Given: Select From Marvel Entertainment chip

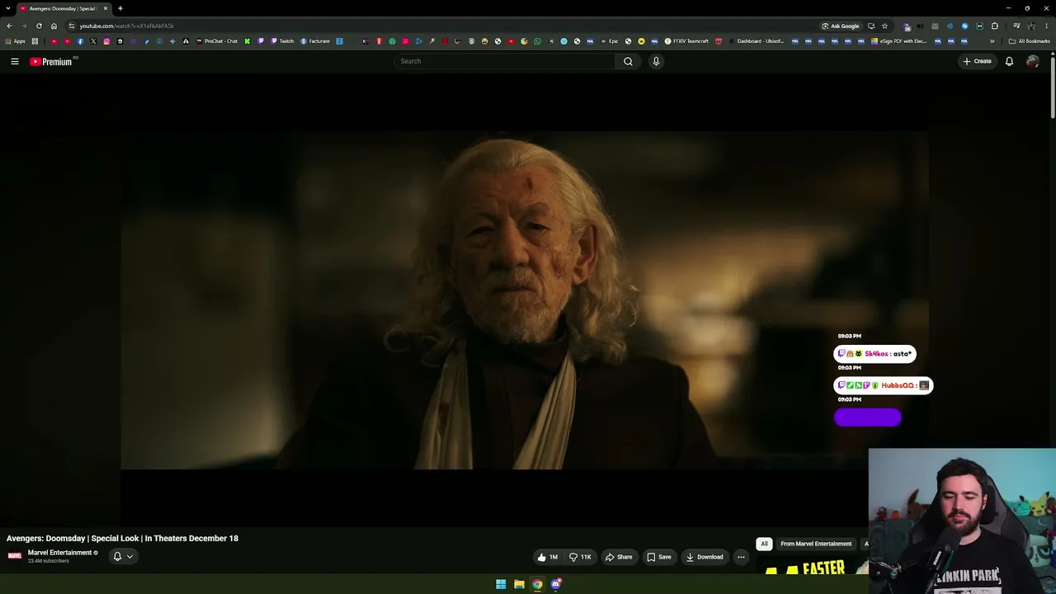Looking at the screenshot, I should pos(816,544).
